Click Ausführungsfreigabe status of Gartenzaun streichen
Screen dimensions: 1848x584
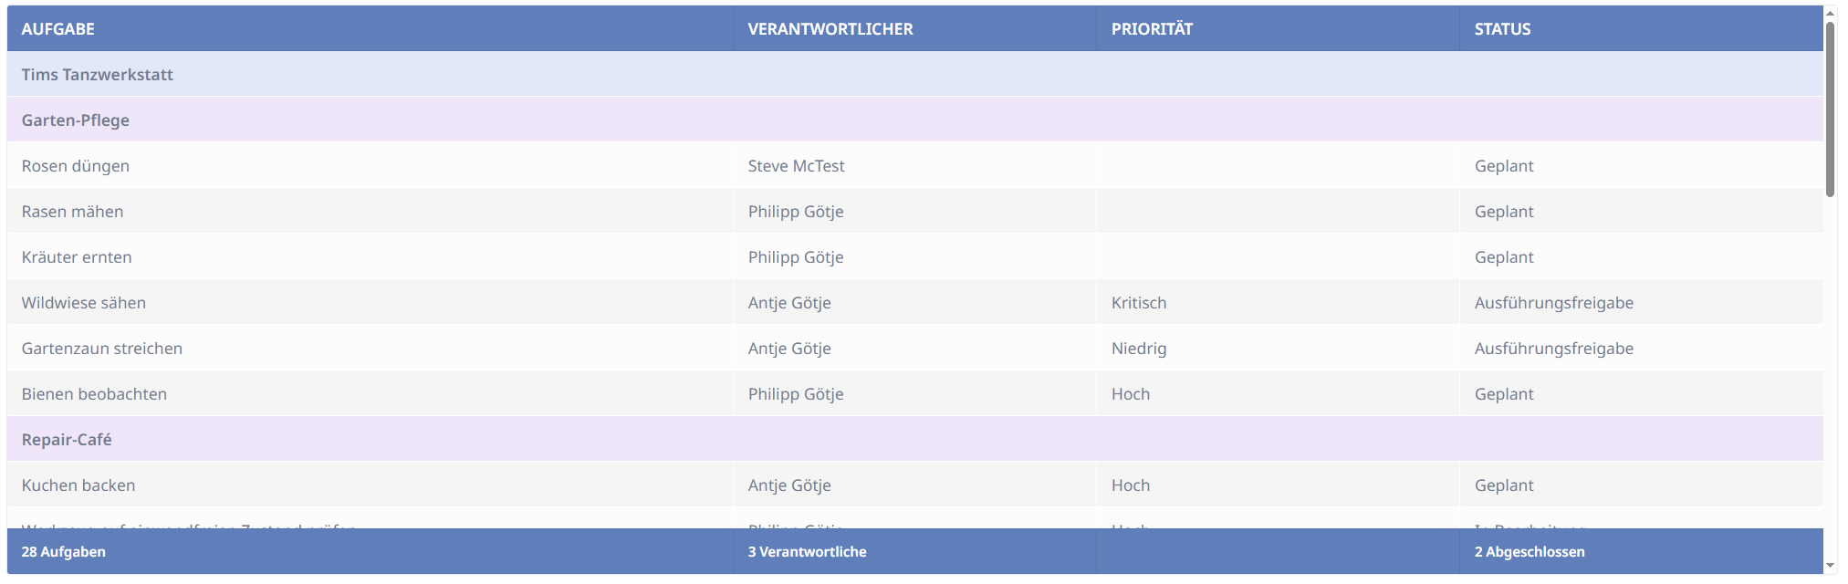pos(1553,349)
